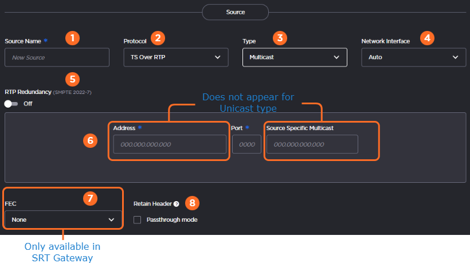Click the orange number 1 callout badge
Screen dimensions: 470x263
tap(72, 38)
